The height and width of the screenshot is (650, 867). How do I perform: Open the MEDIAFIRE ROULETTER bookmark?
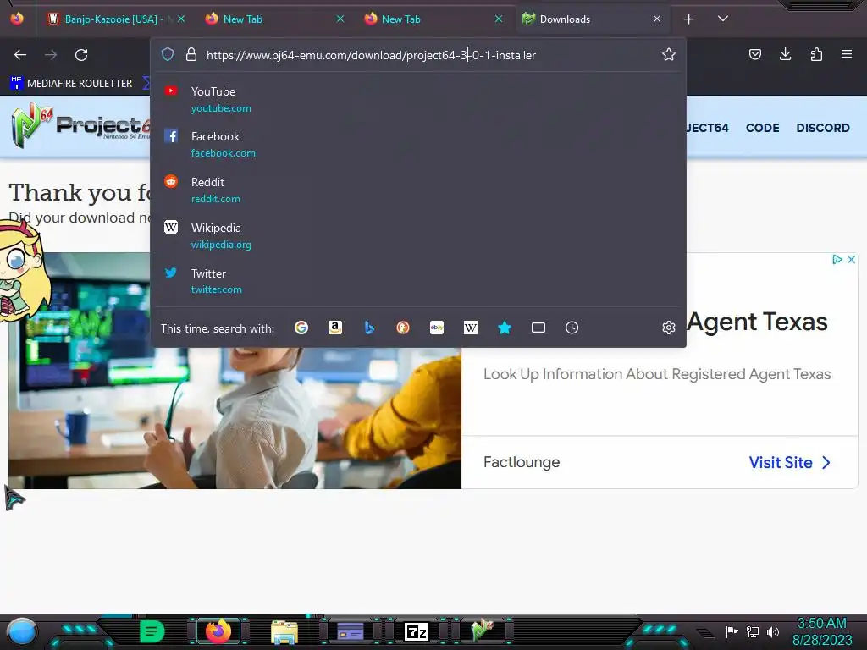(71, 84)
